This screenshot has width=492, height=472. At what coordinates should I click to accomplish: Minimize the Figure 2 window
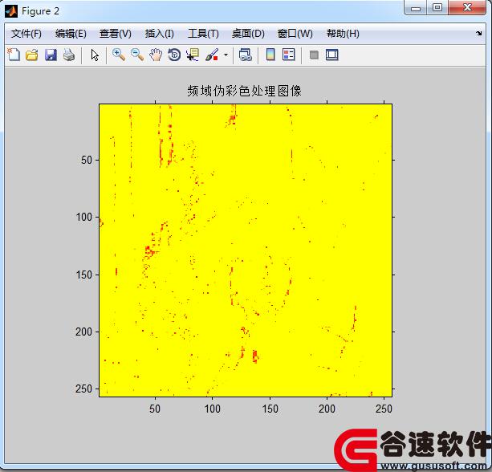click(x=416, y=7)
